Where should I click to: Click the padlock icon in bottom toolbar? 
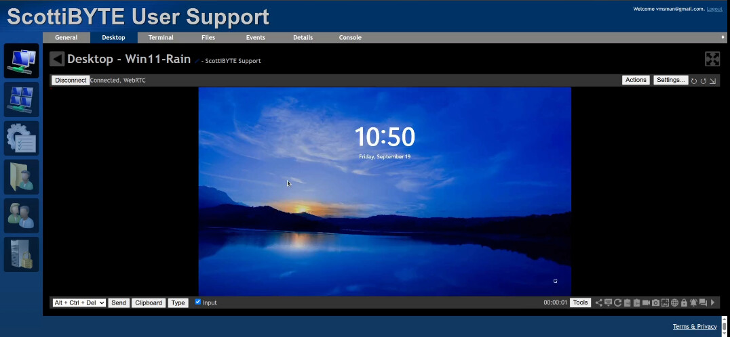[x=685, y=302]
